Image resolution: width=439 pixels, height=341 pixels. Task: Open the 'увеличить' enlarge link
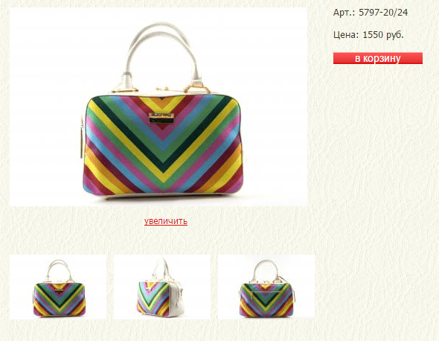166,221
